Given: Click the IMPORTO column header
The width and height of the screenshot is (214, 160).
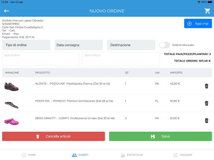Looking at the screenshot, I should [x=176, y=72].
